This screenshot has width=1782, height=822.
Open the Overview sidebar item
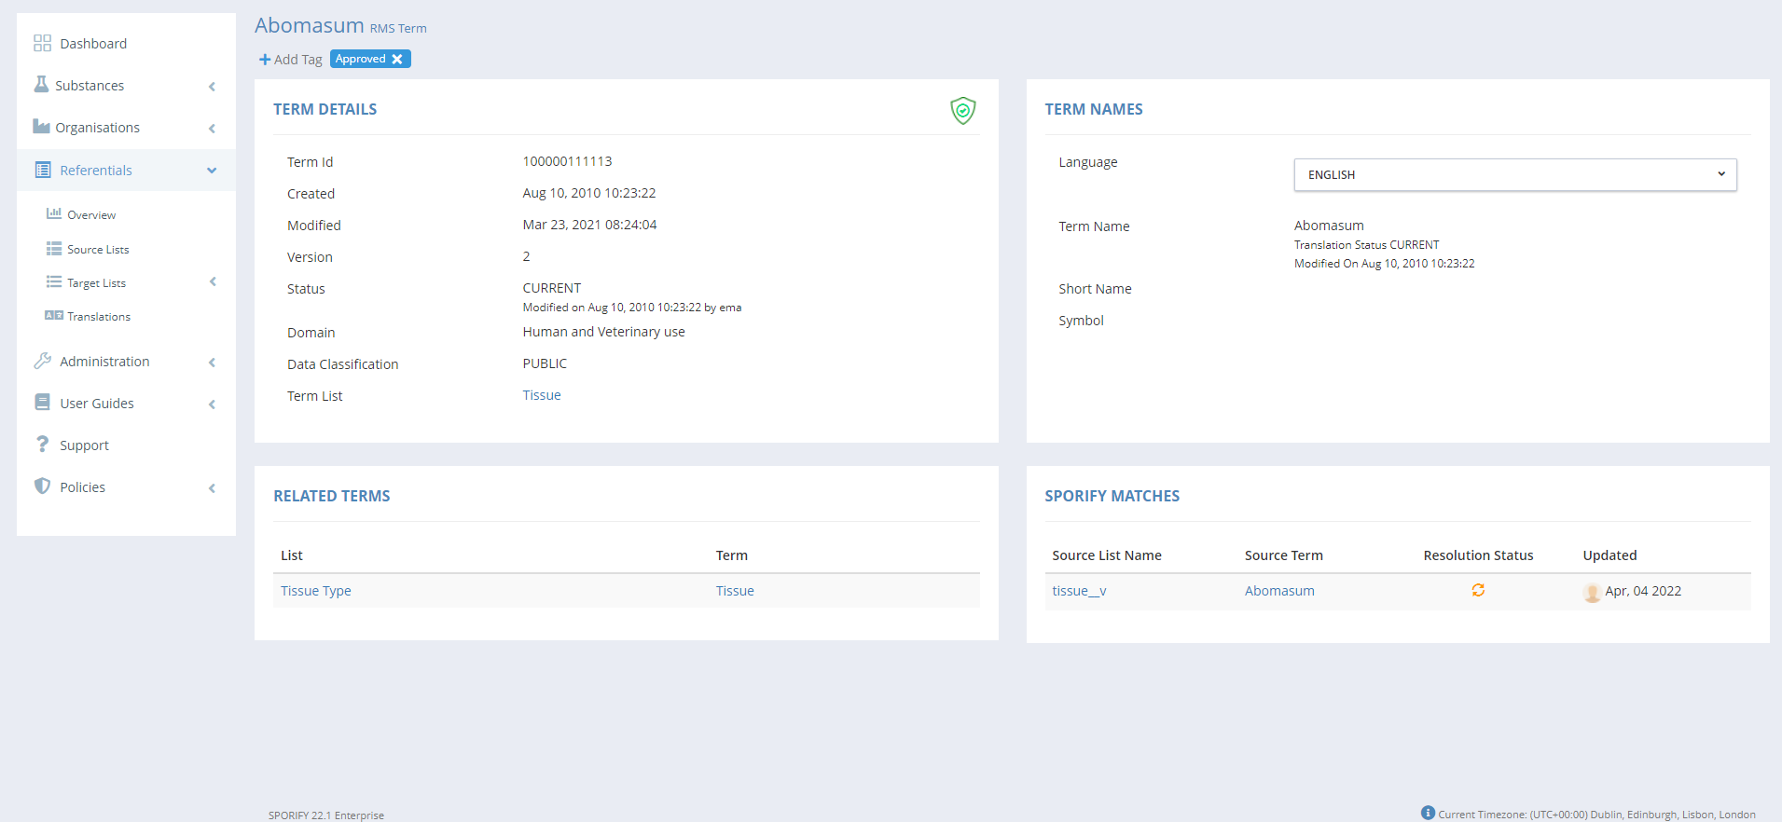[91, 215]
